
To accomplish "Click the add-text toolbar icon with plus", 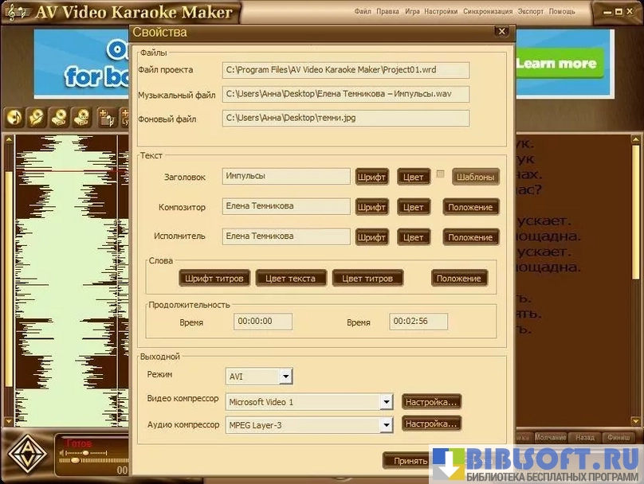I will [x=107, y=118].
